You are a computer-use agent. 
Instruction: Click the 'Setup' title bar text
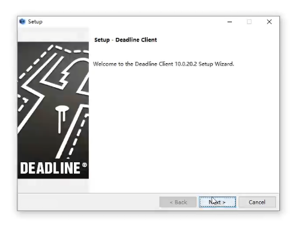[35, 22]
